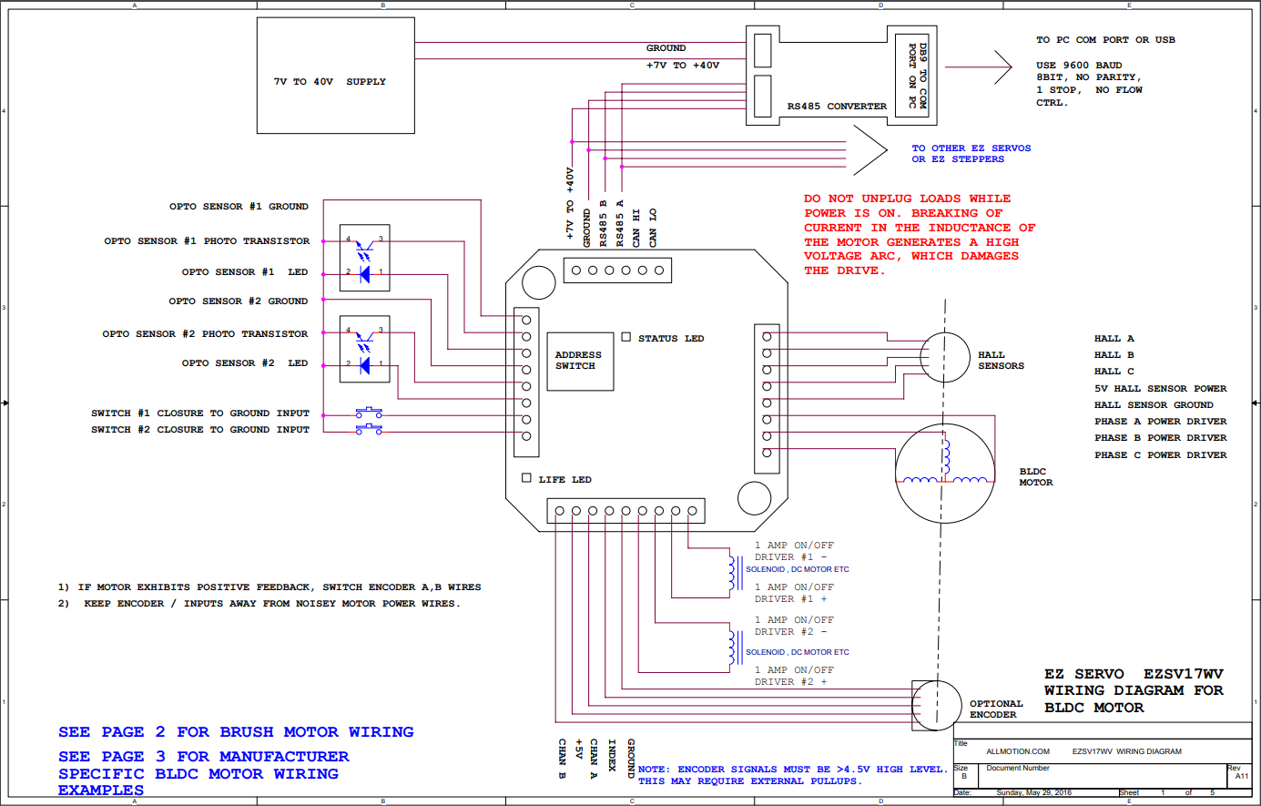The image size is (1261, 806).
Task: Select OPTO SENSOR #1 GROUND label
Action: click(239, 207)
